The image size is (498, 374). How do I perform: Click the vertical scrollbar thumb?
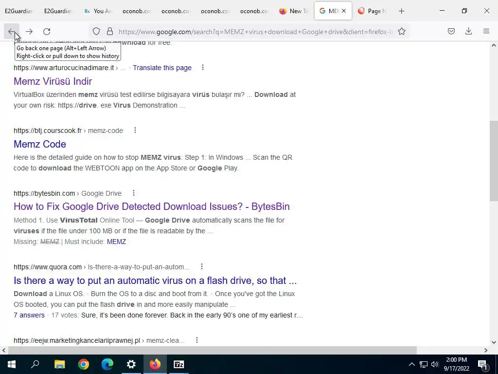tap(494, 161)
